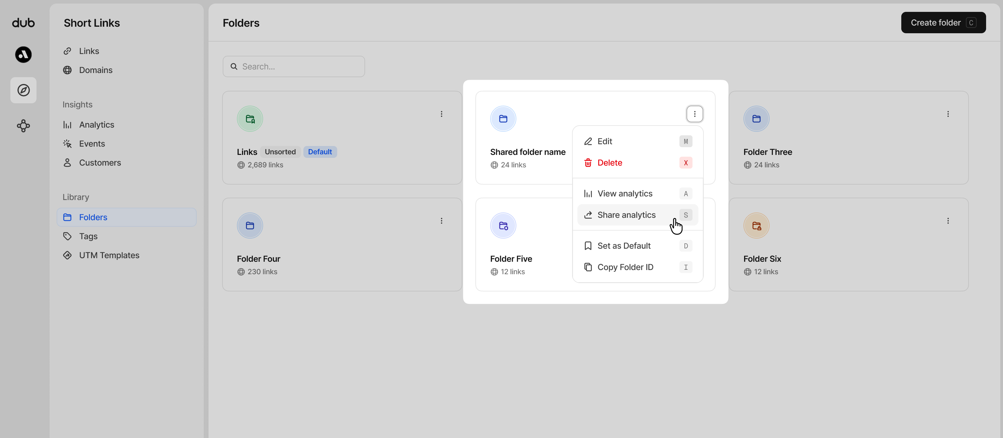Click the workspace avatar icon
Screen dimensions: 1003x438
(x=23, y=55)
